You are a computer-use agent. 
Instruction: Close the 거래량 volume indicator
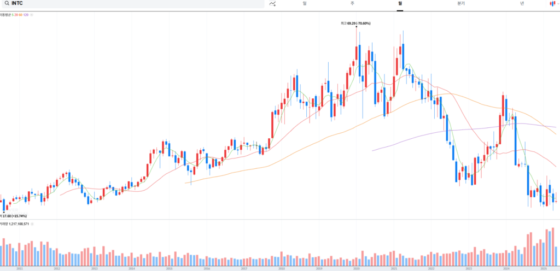click(x=32, y=223)
